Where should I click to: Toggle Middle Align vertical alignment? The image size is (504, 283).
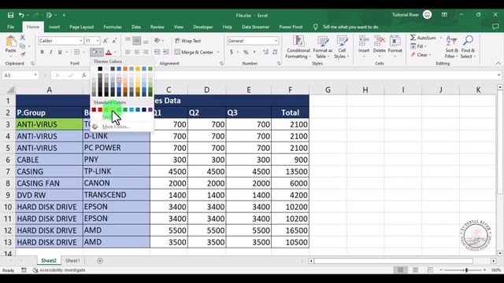[136, 41]
